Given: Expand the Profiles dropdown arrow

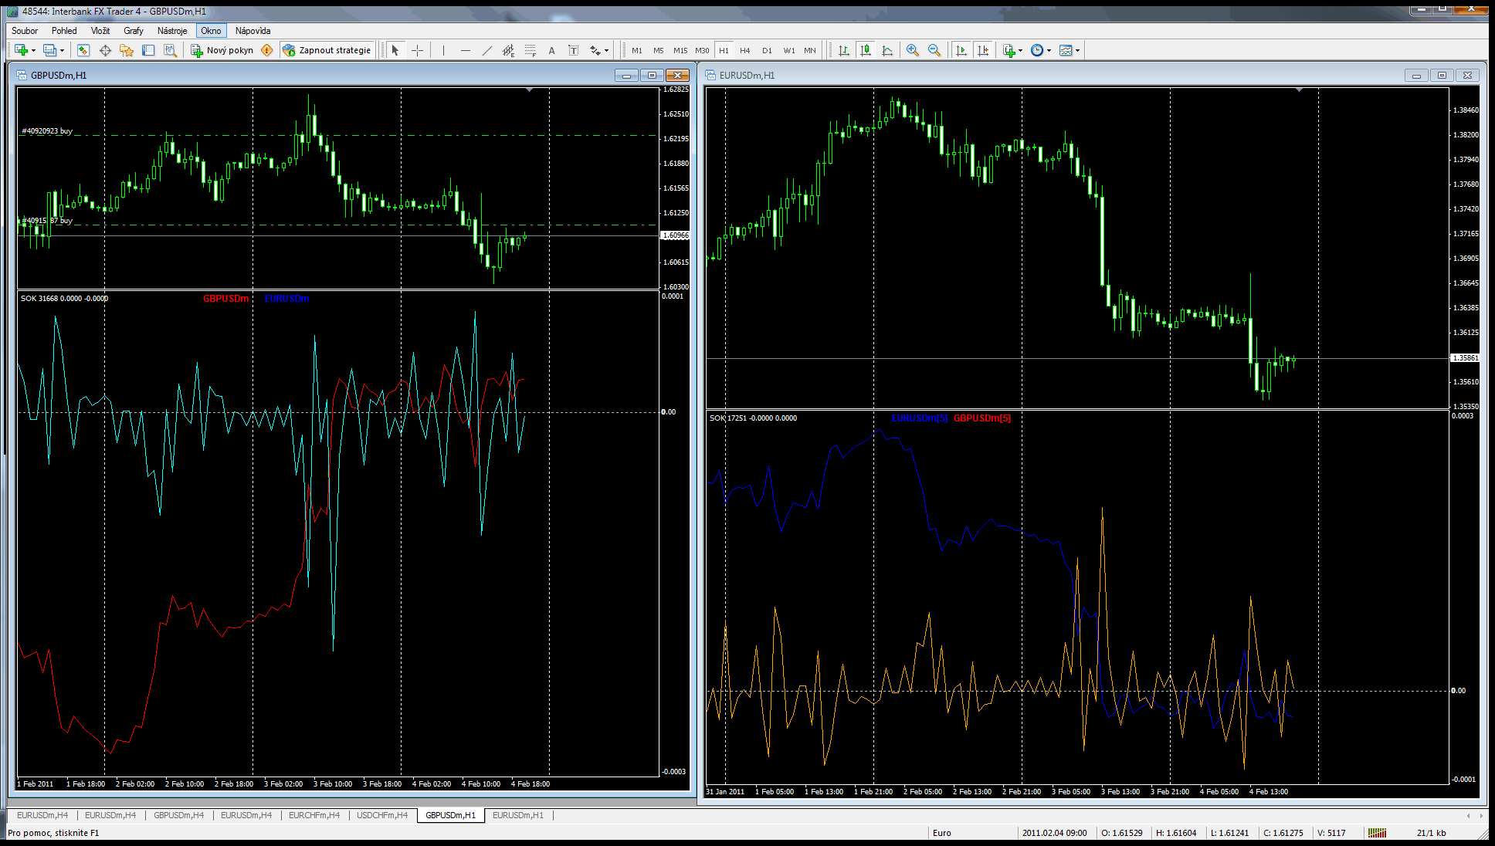Looking at the screenshot, I should 62,51.
